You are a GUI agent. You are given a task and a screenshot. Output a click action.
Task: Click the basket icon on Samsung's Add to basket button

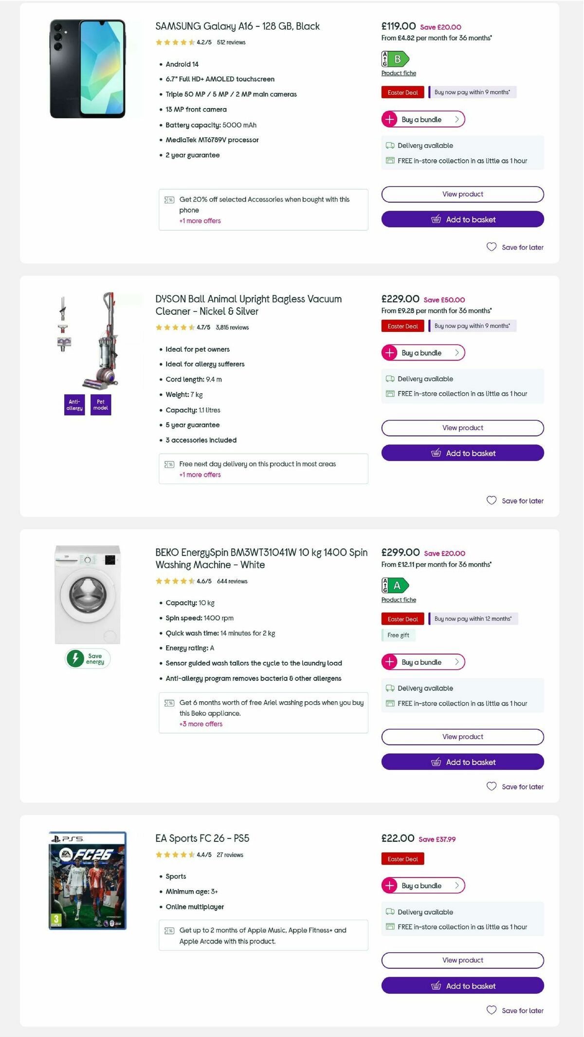point(437,219)
